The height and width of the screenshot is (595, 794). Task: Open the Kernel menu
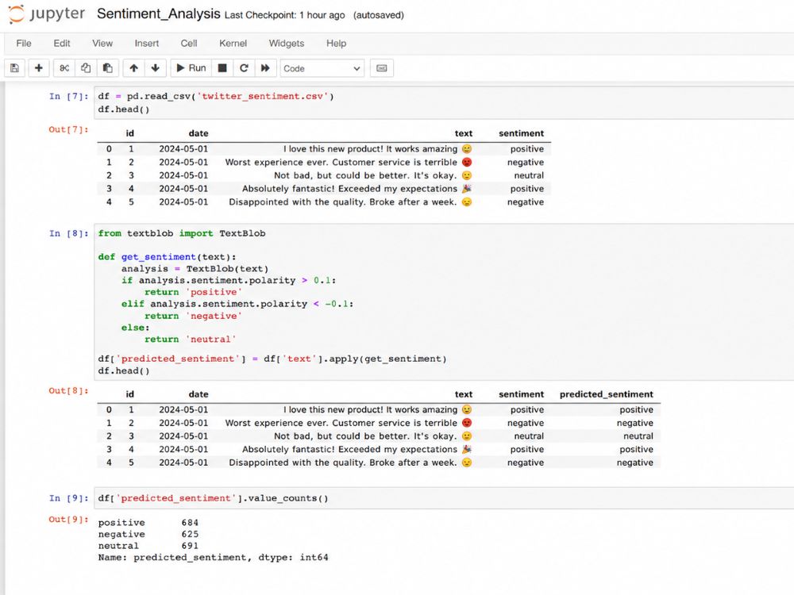233,44
